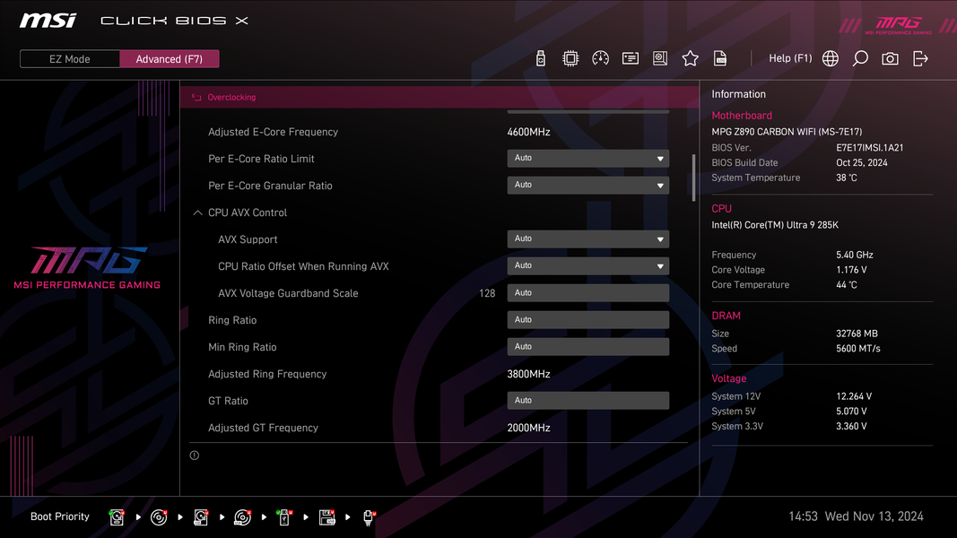Open the AVX Support dropdown

coord(587,239)
